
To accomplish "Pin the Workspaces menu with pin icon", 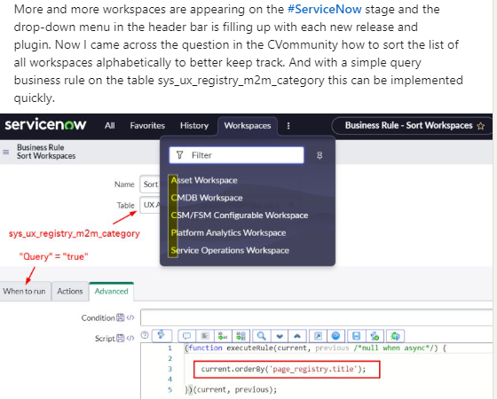I will [x=319, y=155].
